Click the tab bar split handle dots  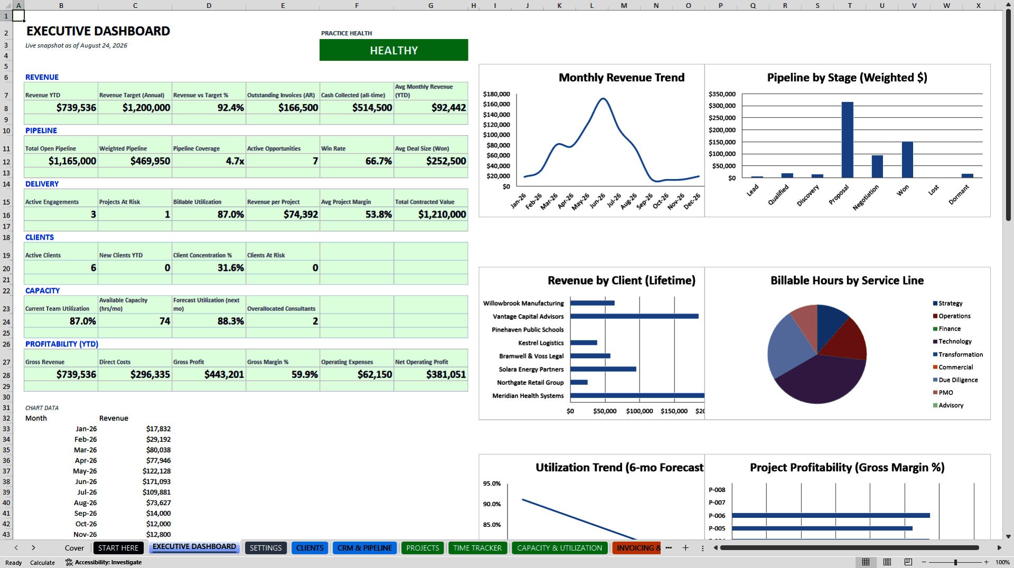tap(702, 548)
